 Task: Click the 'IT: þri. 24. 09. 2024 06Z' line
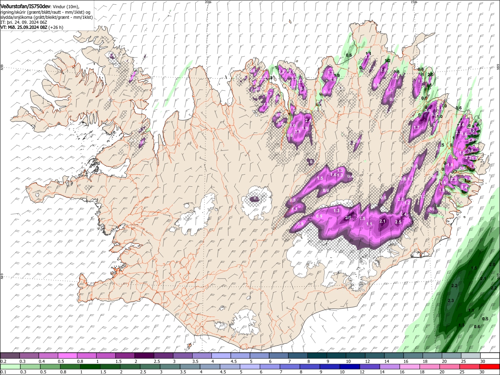(24, 22)
